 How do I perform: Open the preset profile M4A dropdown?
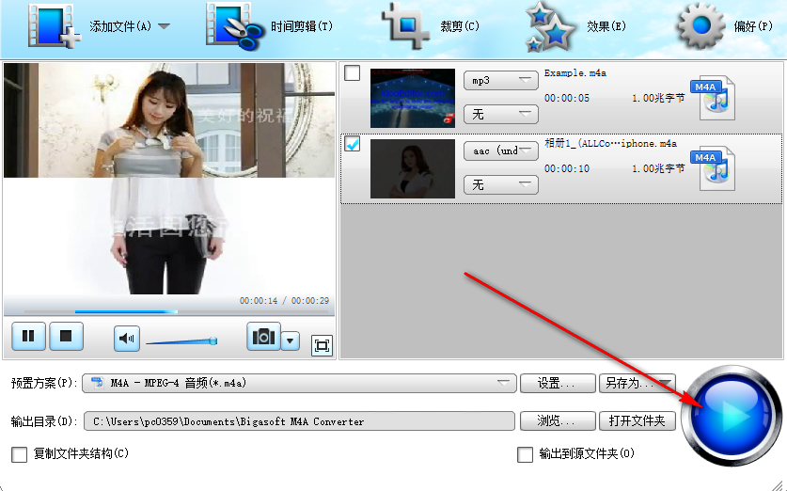pyautogui.click(x=300, y=383)
